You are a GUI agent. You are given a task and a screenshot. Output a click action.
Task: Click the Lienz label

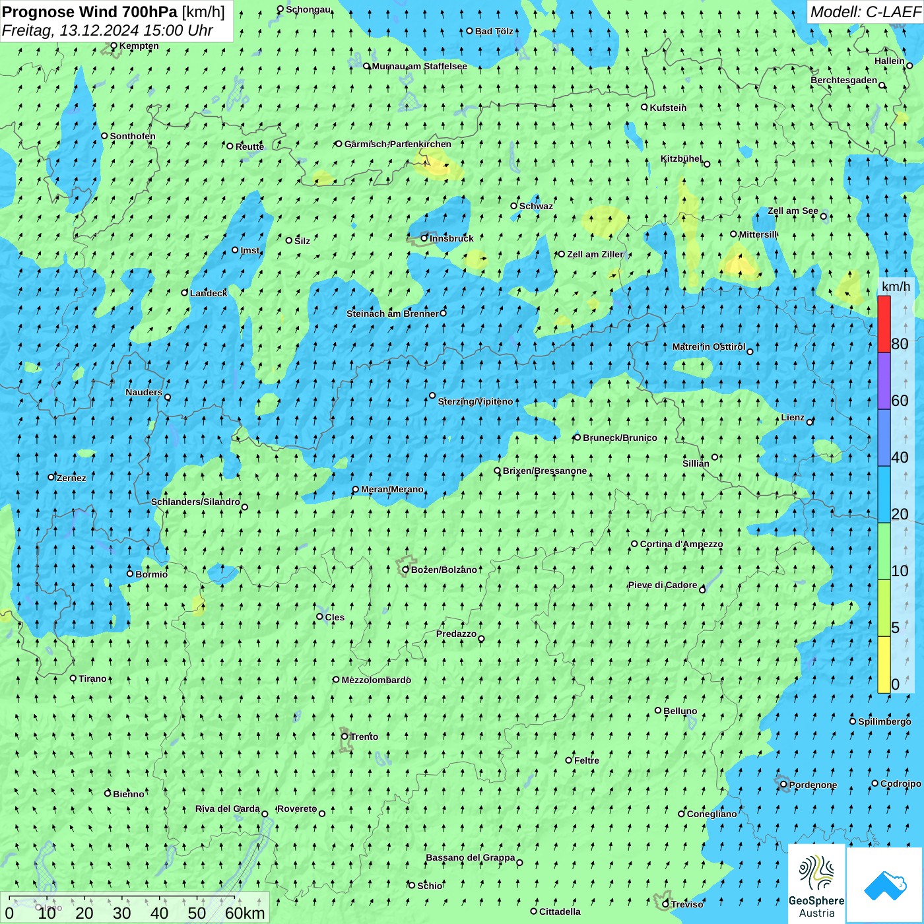(x=793, y=417)
